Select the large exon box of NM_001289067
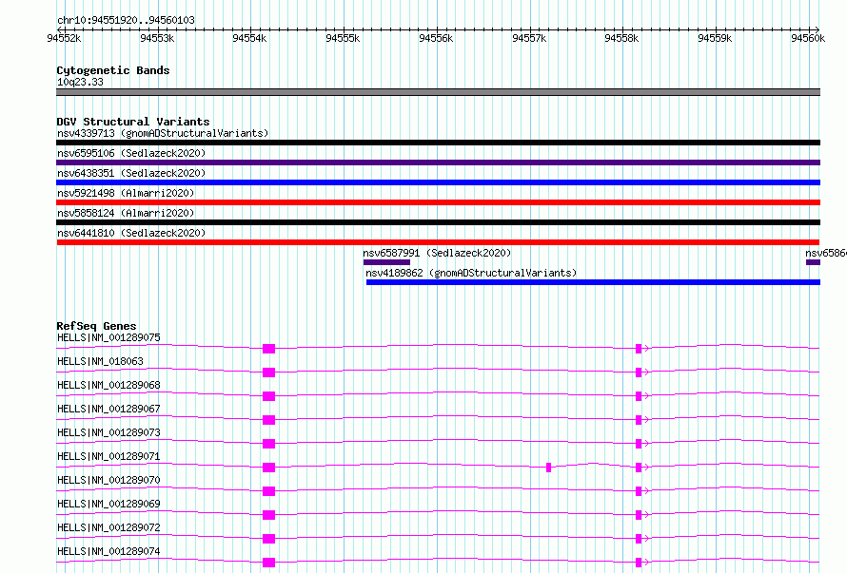 pos(269,420)
